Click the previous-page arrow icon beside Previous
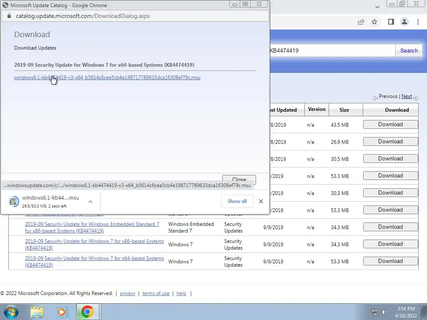The width and height of the screenshot is (427, 320). 375,98
